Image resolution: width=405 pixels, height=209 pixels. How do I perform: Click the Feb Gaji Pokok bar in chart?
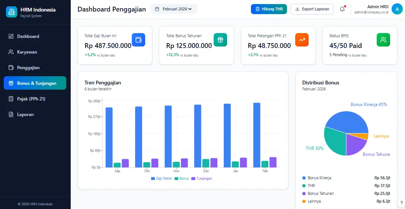(x=257, y=135)
